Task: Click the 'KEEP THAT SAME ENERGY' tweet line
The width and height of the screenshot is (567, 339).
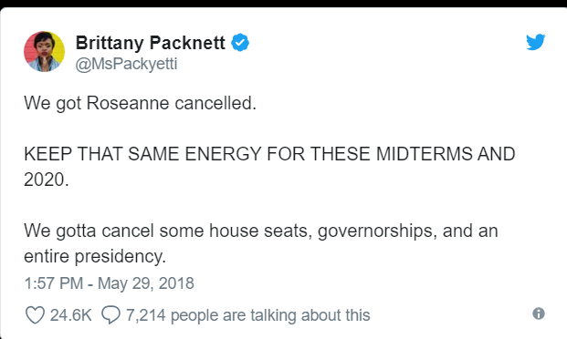Action: click(x=269, y=154)
